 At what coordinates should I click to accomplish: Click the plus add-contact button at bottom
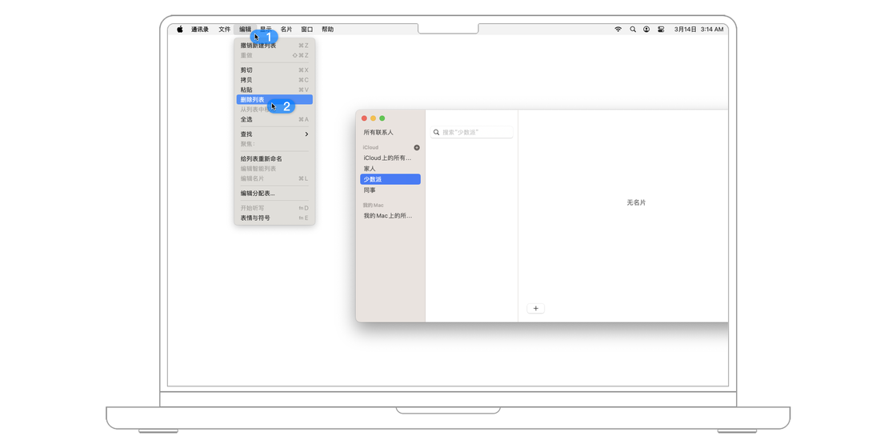coord(535,309)
